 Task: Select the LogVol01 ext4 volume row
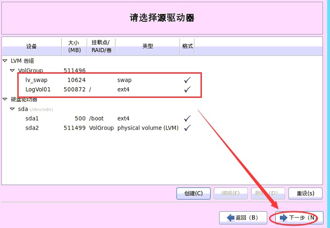point(38,90)
